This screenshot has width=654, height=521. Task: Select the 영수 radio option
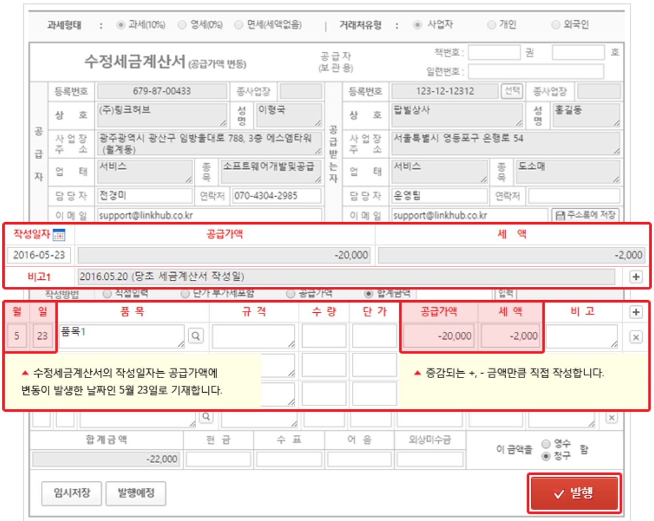point(546,444)
